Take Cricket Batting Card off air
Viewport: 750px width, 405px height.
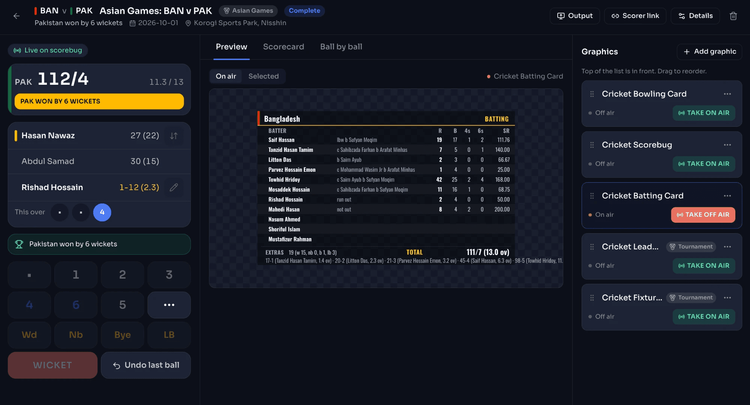[x=703, y=215]
